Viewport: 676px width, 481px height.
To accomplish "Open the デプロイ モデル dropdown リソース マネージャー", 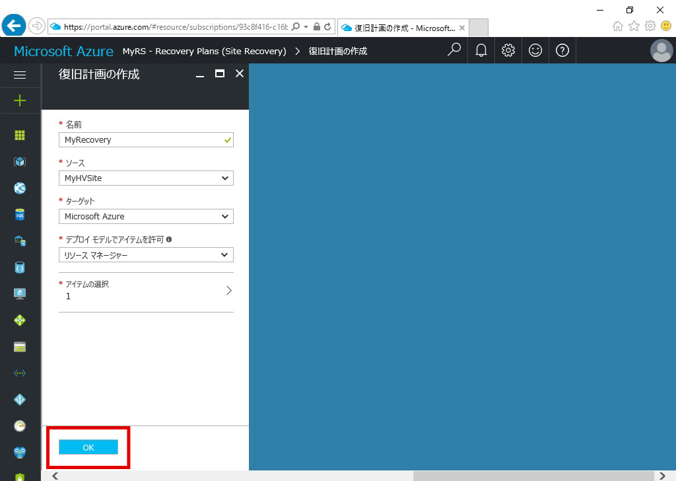I will [146, 255].
